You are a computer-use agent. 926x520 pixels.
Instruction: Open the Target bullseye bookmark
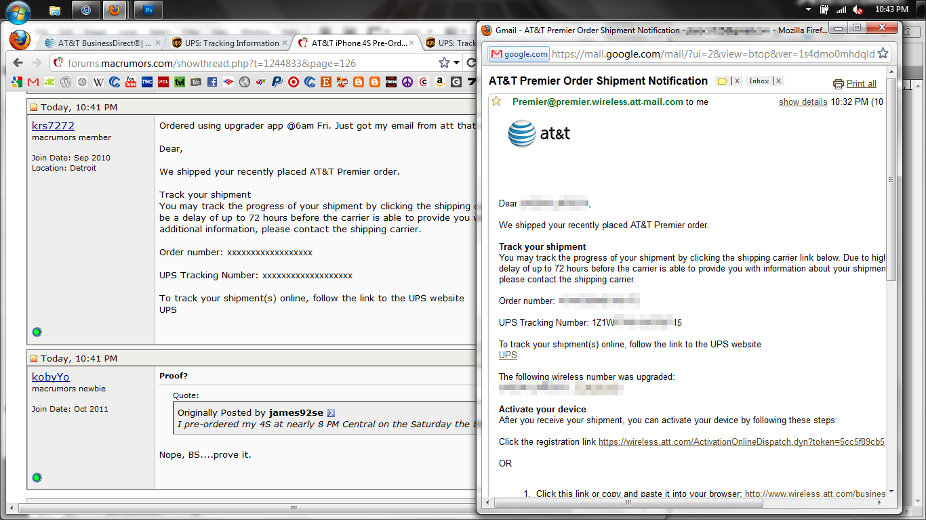click(293, 82)
